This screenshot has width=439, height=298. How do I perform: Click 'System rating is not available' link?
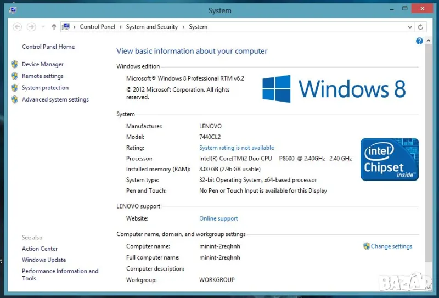(x=237, y=148)
